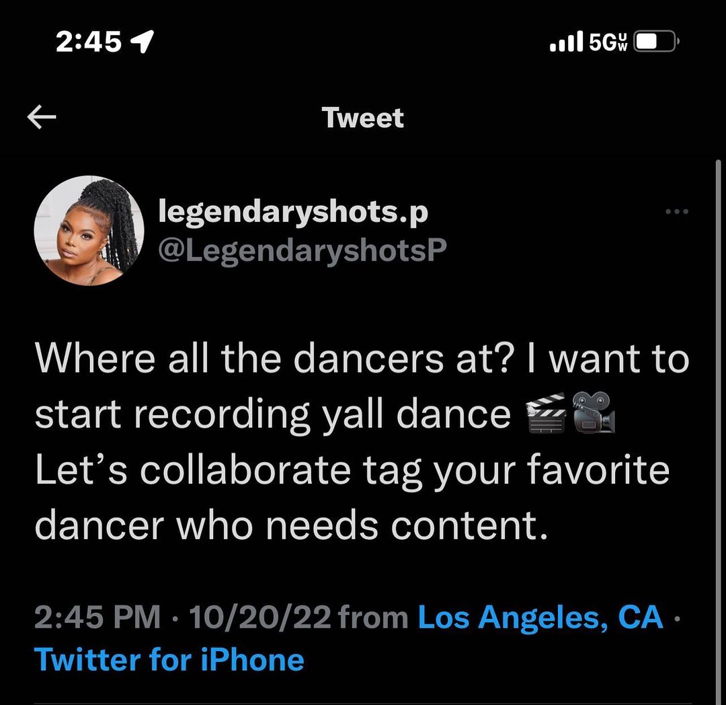Click the @LegendaryshotsP handle
The height and width of the screenshot is (705, 726).
click(302, 250)
